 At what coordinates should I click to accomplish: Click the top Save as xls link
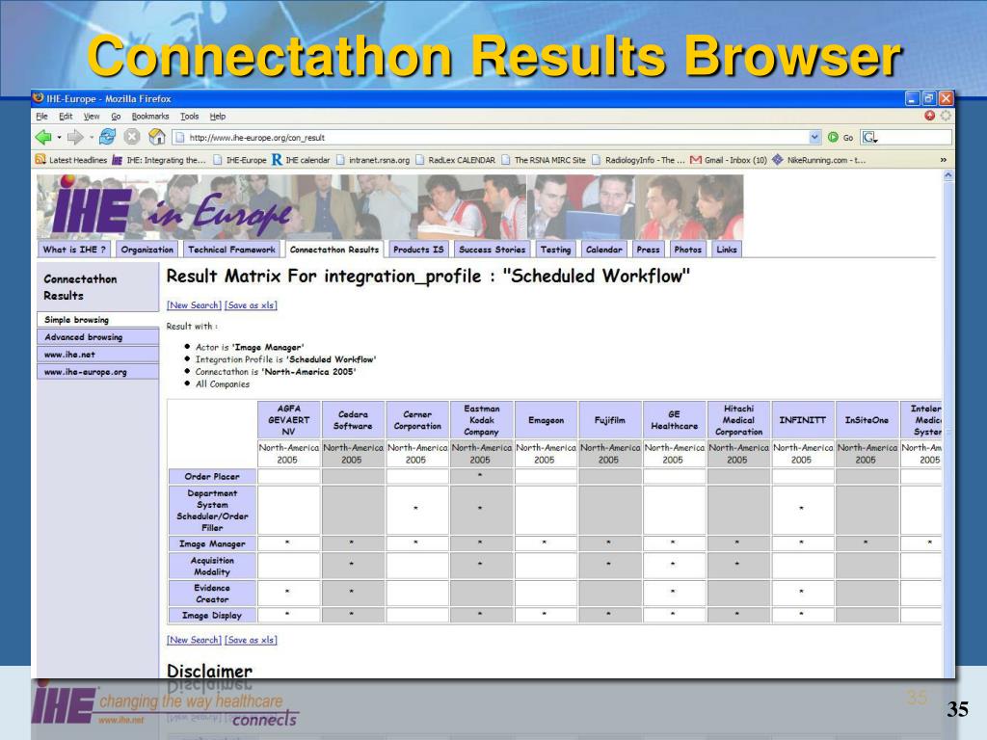coord(252,305)
